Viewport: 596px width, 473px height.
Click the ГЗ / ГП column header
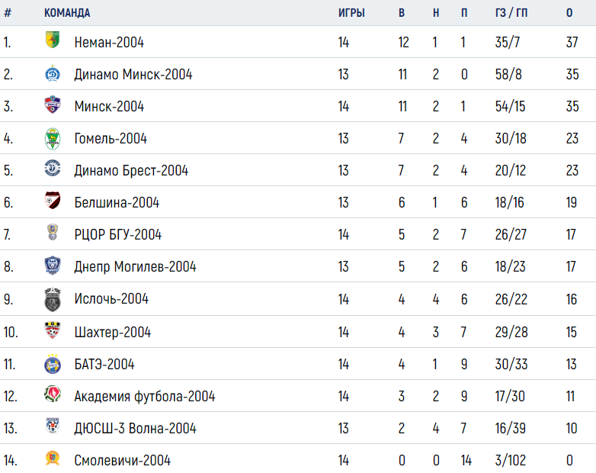(511, 13)
